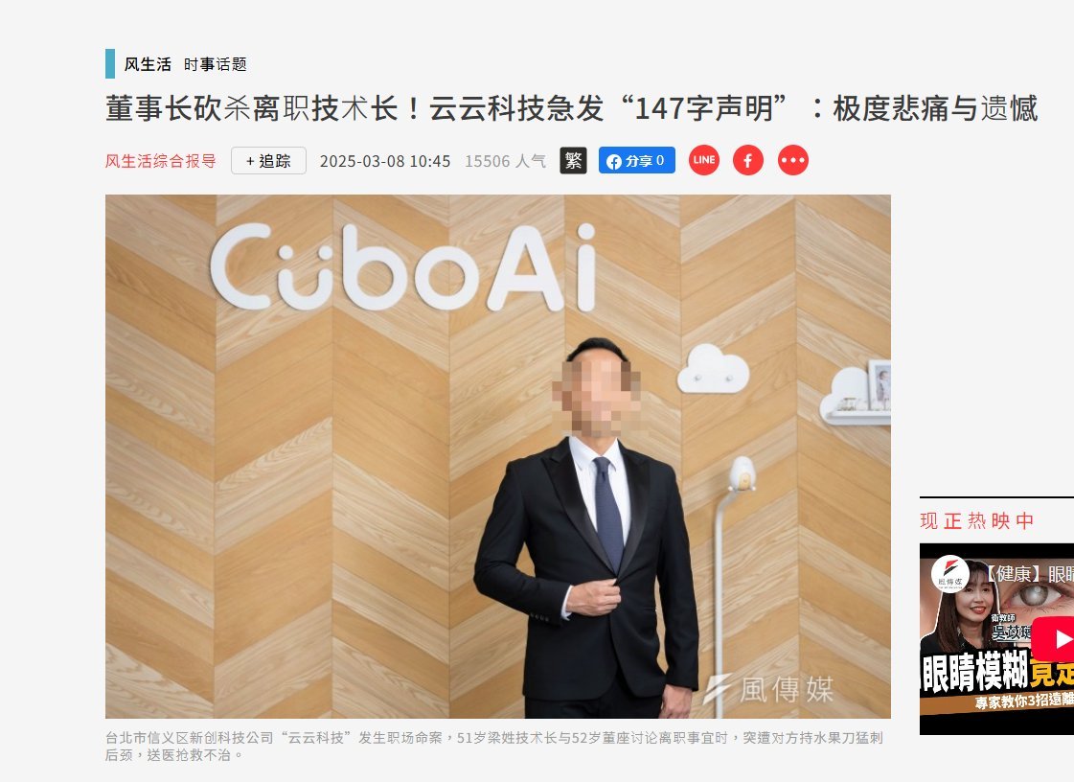1074x782 pixels.
Task: Switch to traditional Chinese with 繁 icon
Action: pyautogui.click(x=573, y=160)
